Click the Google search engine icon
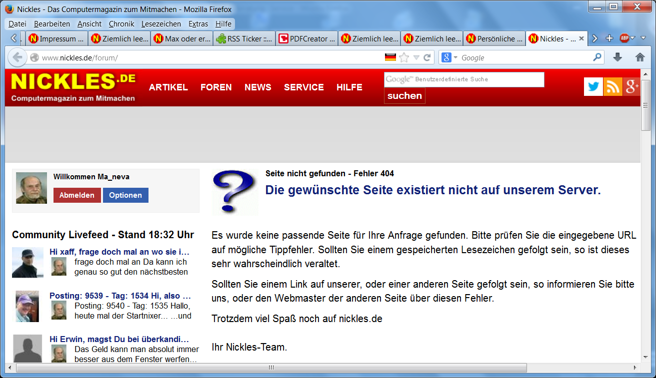The width and height of the screenshot is (656, 378). [x=446, y=57]
